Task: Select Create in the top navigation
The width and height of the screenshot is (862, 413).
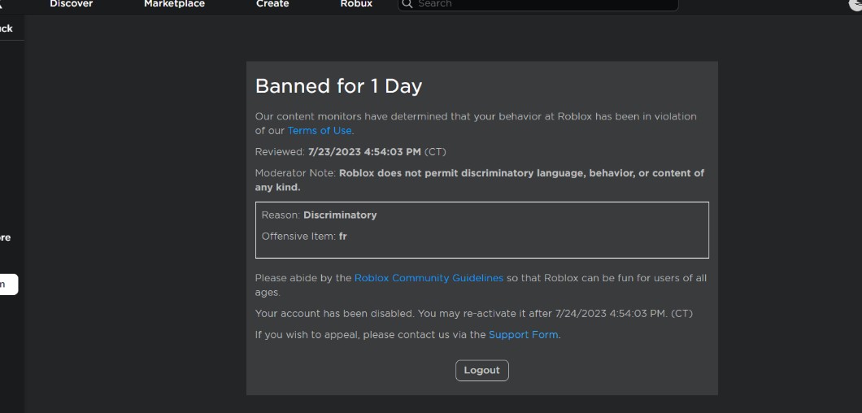Action: tap(272, 4)
